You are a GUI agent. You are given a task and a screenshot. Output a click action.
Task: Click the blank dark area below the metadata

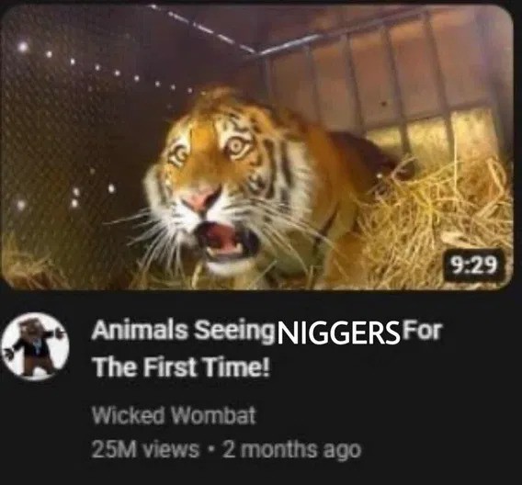tap(261, 474)
